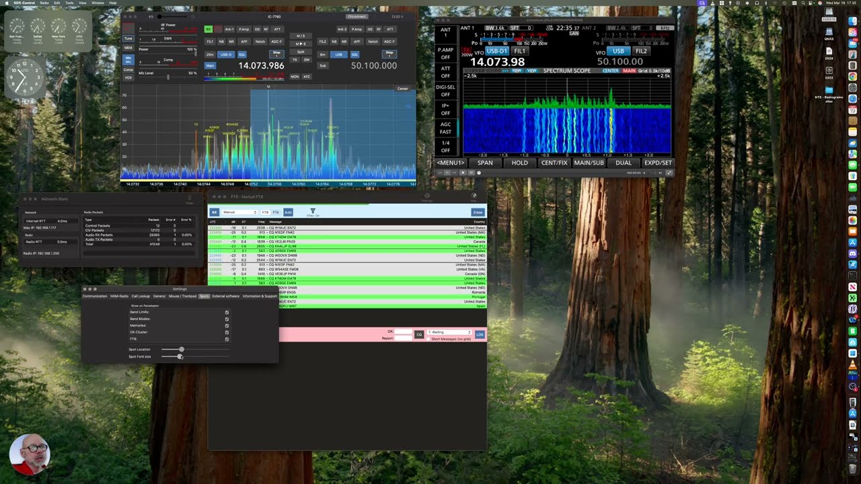Image resolution: width=861 pixels, height=484 pixels.
Task: Toggle the Comp button
Action: (128, 70)
